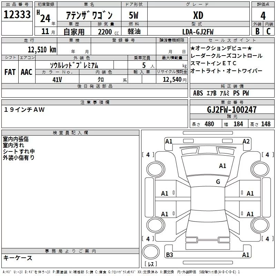Click the color number 41V cell
The height and width of the screenshot is (276, 276).
57,80
